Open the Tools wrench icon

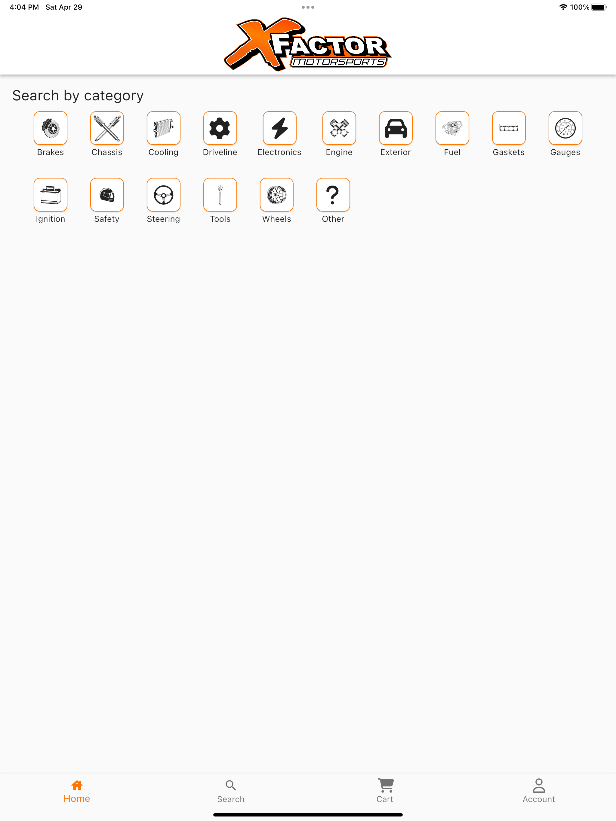(x=220, y=195)
